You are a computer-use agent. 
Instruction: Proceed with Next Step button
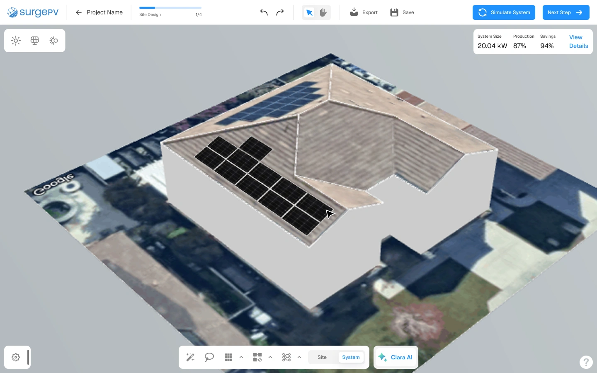(566, 12)
